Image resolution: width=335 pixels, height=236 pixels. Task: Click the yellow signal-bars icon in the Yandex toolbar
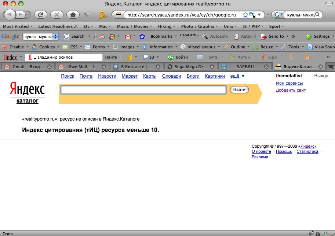129,57
